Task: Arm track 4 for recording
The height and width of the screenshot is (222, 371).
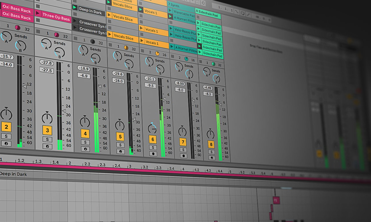Action: [x=85, y=149]
